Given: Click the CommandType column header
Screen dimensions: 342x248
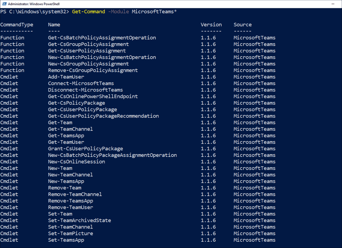Looking at the screenshot, I should tap(17, 24).
